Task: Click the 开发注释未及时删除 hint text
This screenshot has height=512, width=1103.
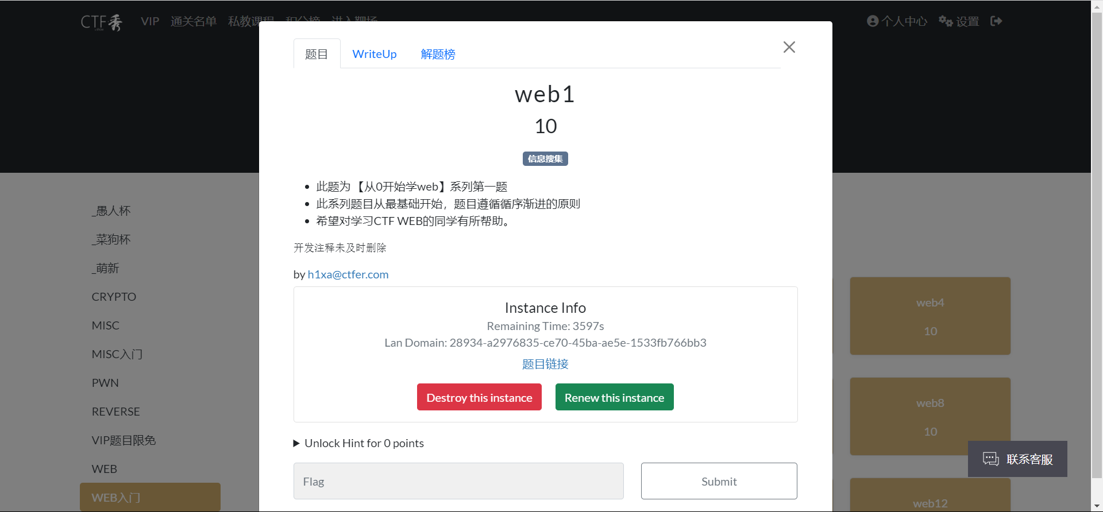Action: point(340,248)
